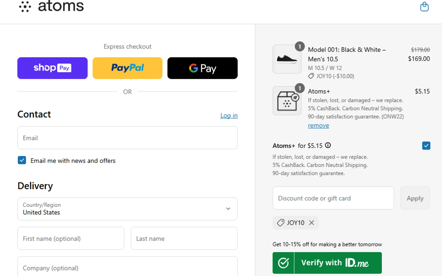Viewport: 442px width, 276px height.
Task: Remove the JOY10 discount code tag
Action: [311, 223]
